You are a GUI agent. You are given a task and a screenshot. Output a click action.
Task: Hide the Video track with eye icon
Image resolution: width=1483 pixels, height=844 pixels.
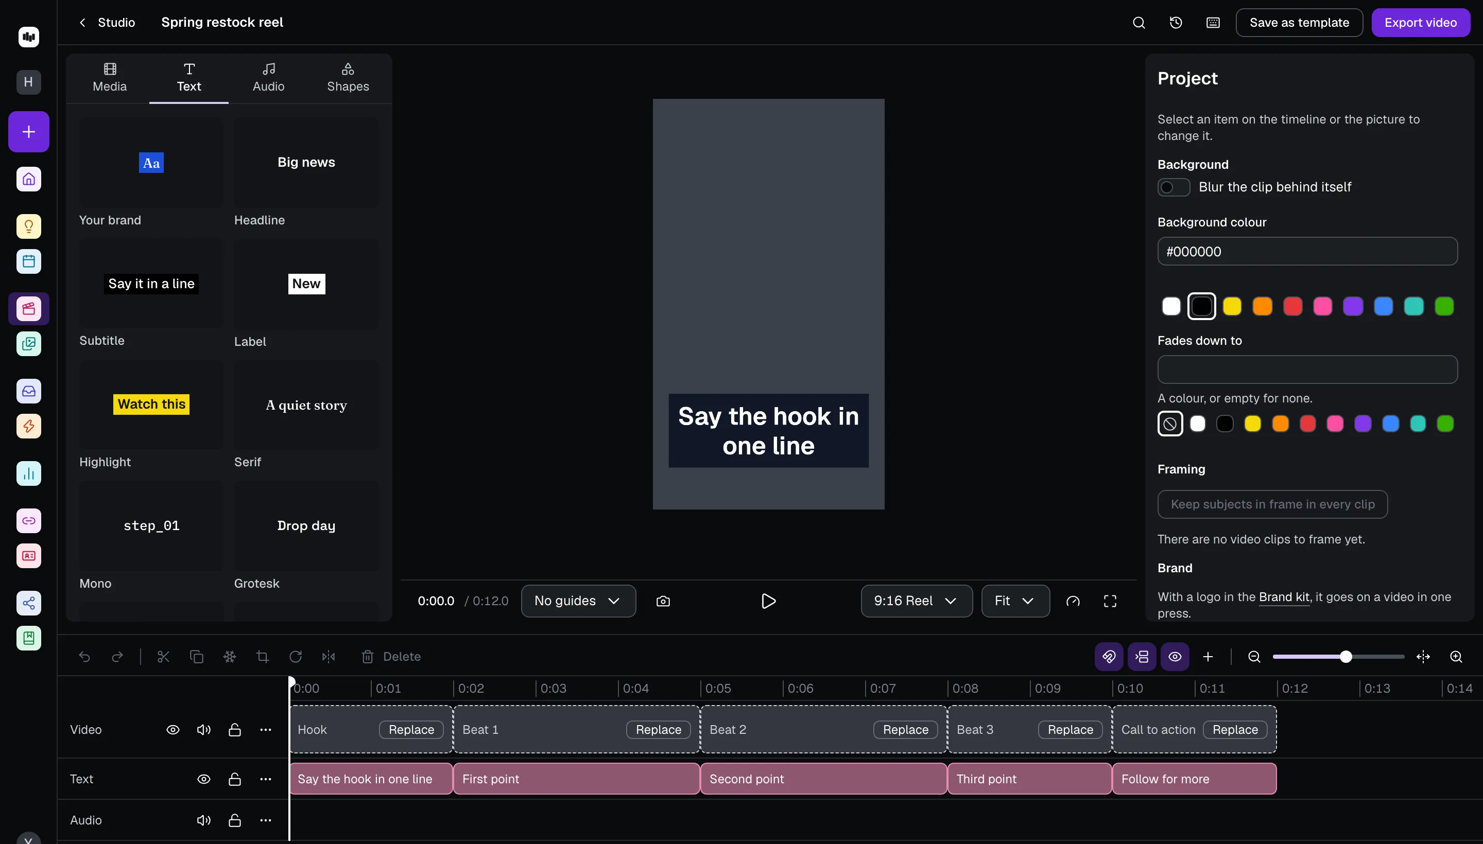[173, 729]
